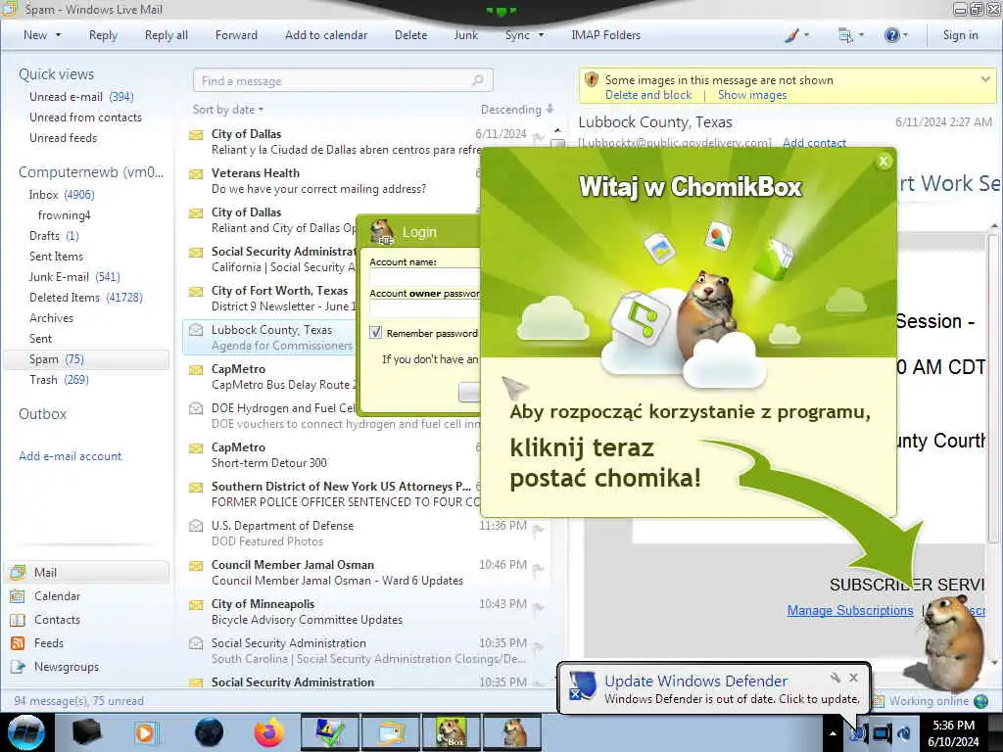
Task: Click Sign in
Action: point(960,35)
